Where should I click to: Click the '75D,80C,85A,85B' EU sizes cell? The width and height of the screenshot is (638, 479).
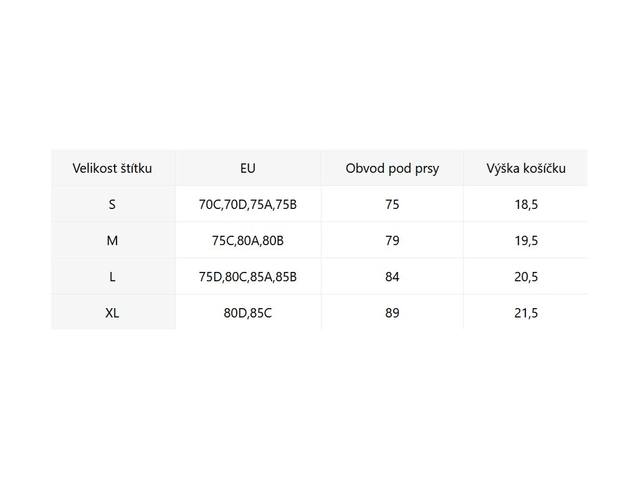coord(248,277)
